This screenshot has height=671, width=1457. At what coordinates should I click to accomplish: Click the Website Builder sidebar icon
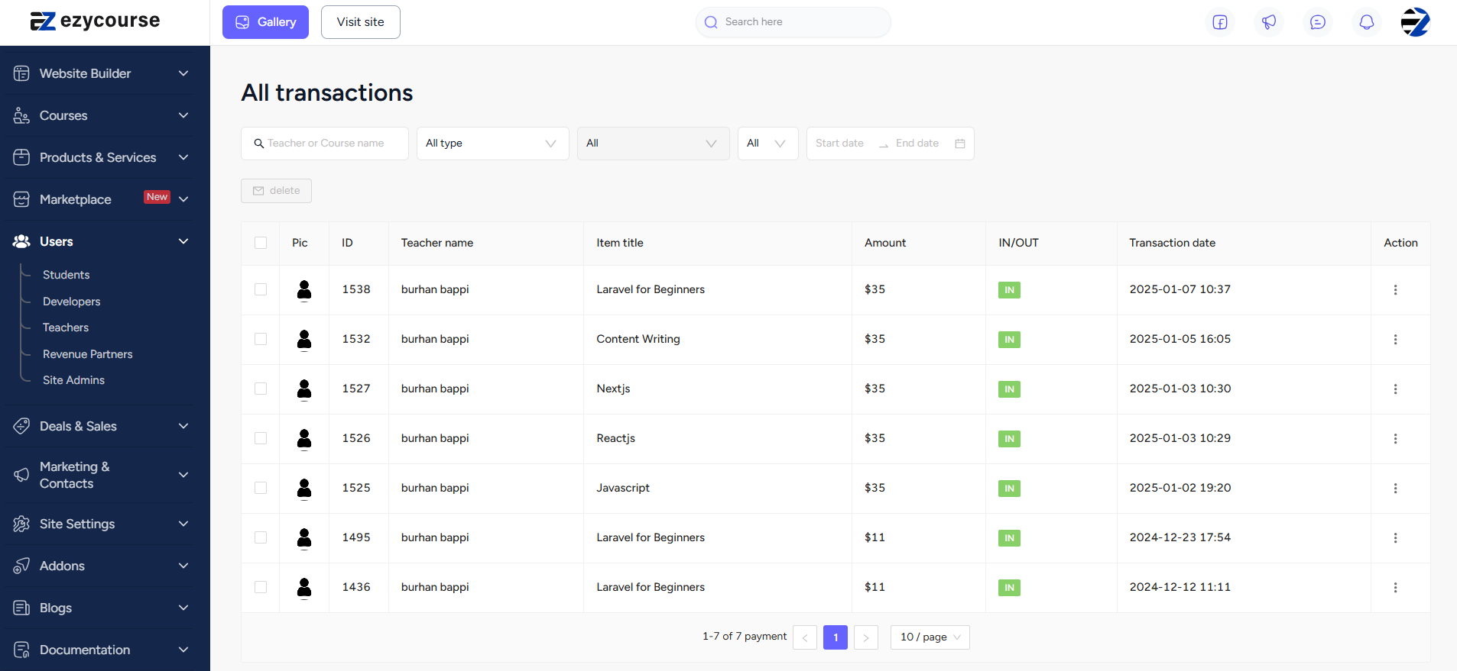[x=21, y=73]
